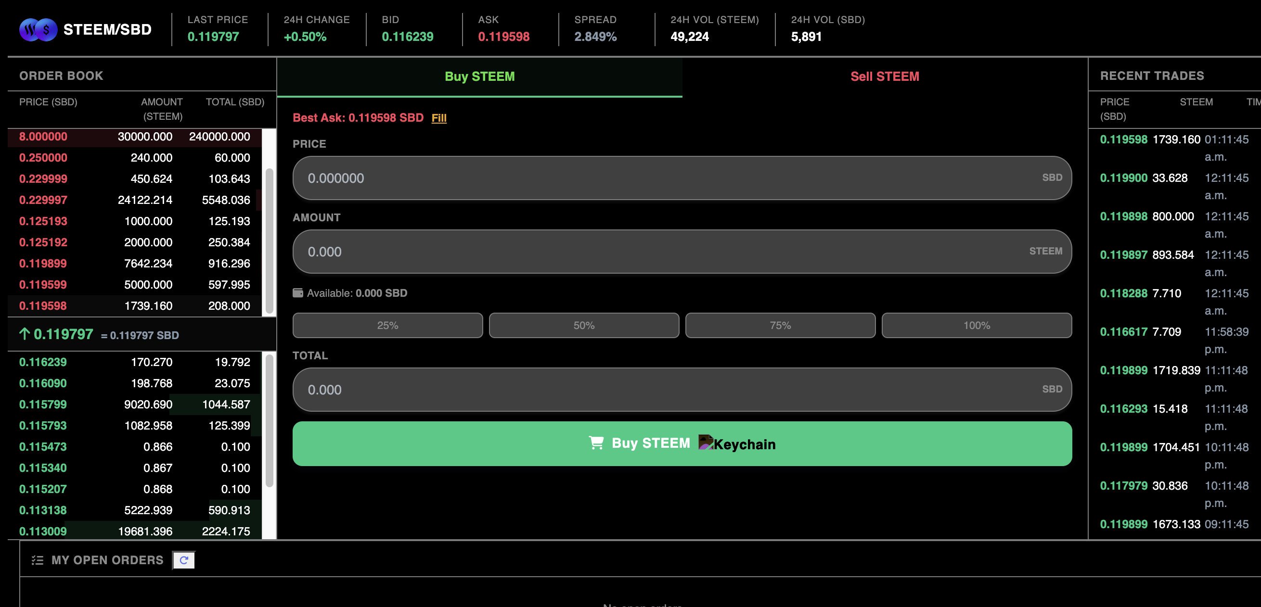
Task: Click the My Open Orders list icon
Action: (37, 560)
